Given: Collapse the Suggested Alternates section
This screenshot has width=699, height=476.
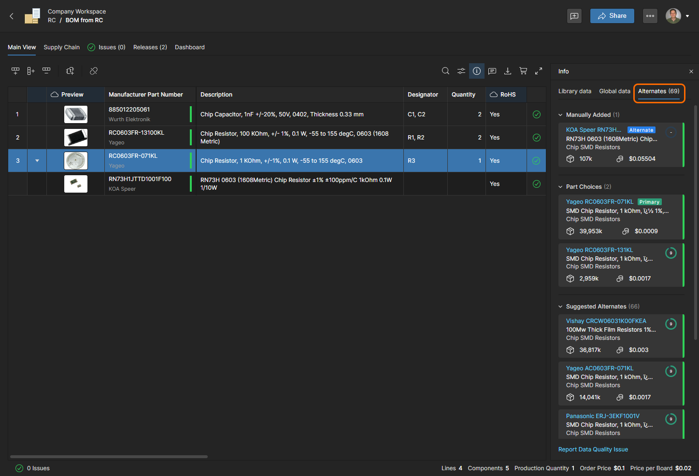Looking at the screenshot, I should pyautogui.click(x=560, y=307).
